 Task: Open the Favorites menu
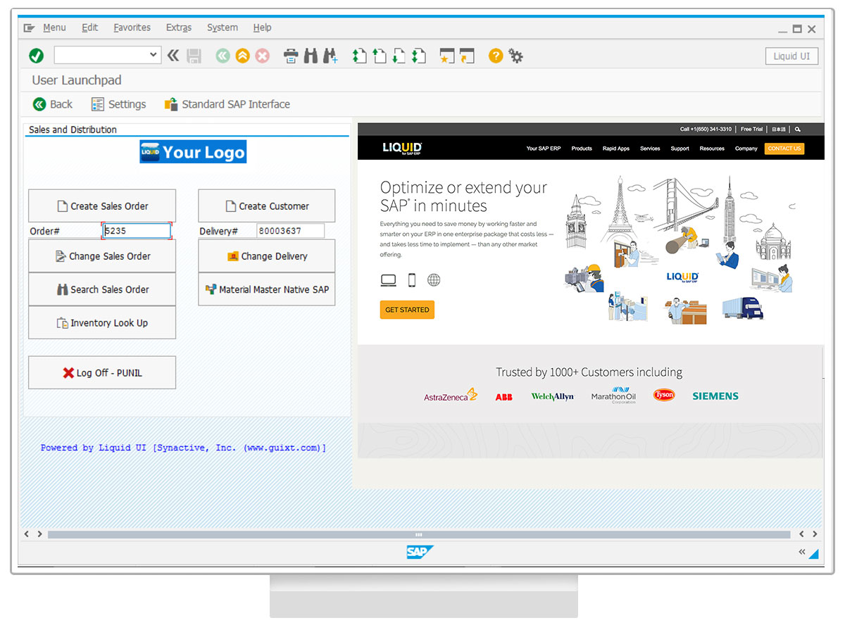132,27
